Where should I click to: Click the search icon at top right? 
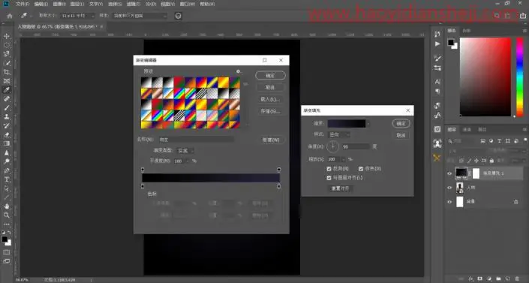point(497,16)
